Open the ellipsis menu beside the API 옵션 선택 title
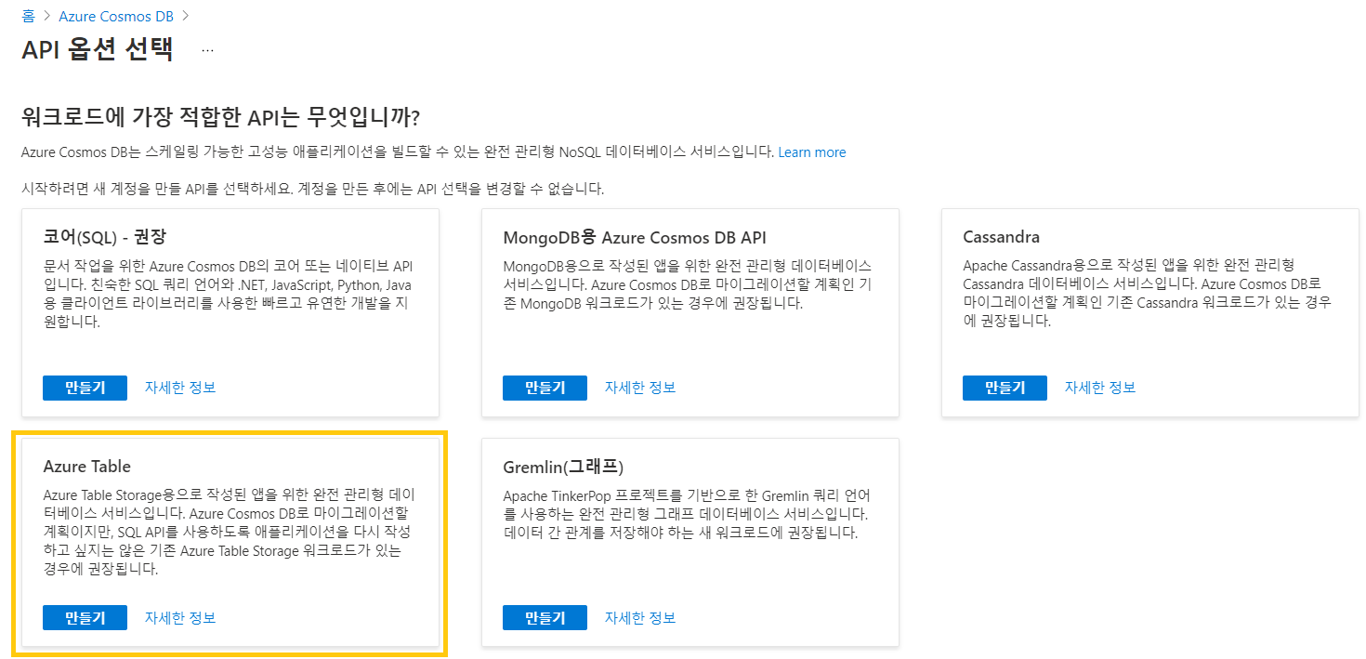This screenshot has width=1366, height=659. click(207, 50)
